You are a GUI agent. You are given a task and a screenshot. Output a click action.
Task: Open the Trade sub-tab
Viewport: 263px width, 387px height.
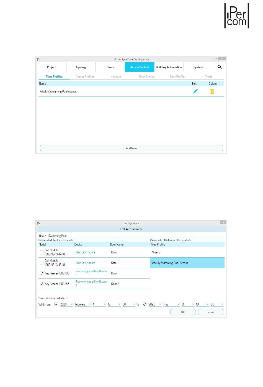pos(209,76)
